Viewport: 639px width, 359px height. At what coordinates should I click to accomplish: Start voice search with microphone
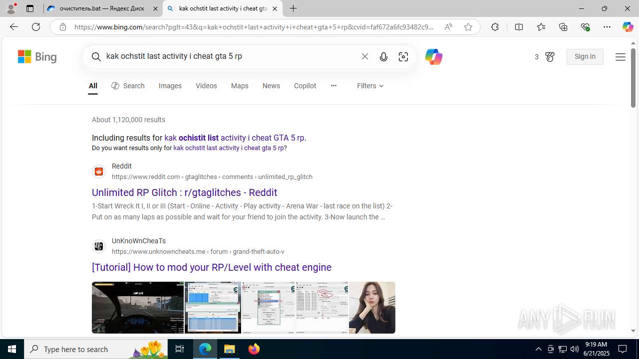[x=383, y=57]
